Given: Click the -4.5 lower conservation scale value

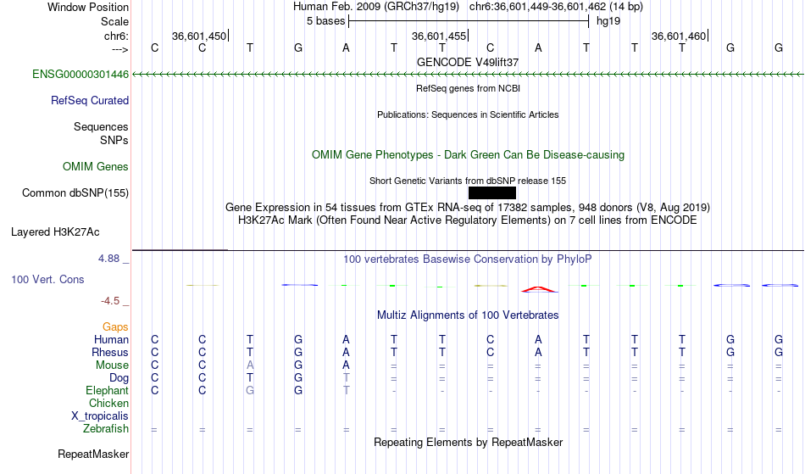Looking at the screenshot, I should click(x=110, y=301).
